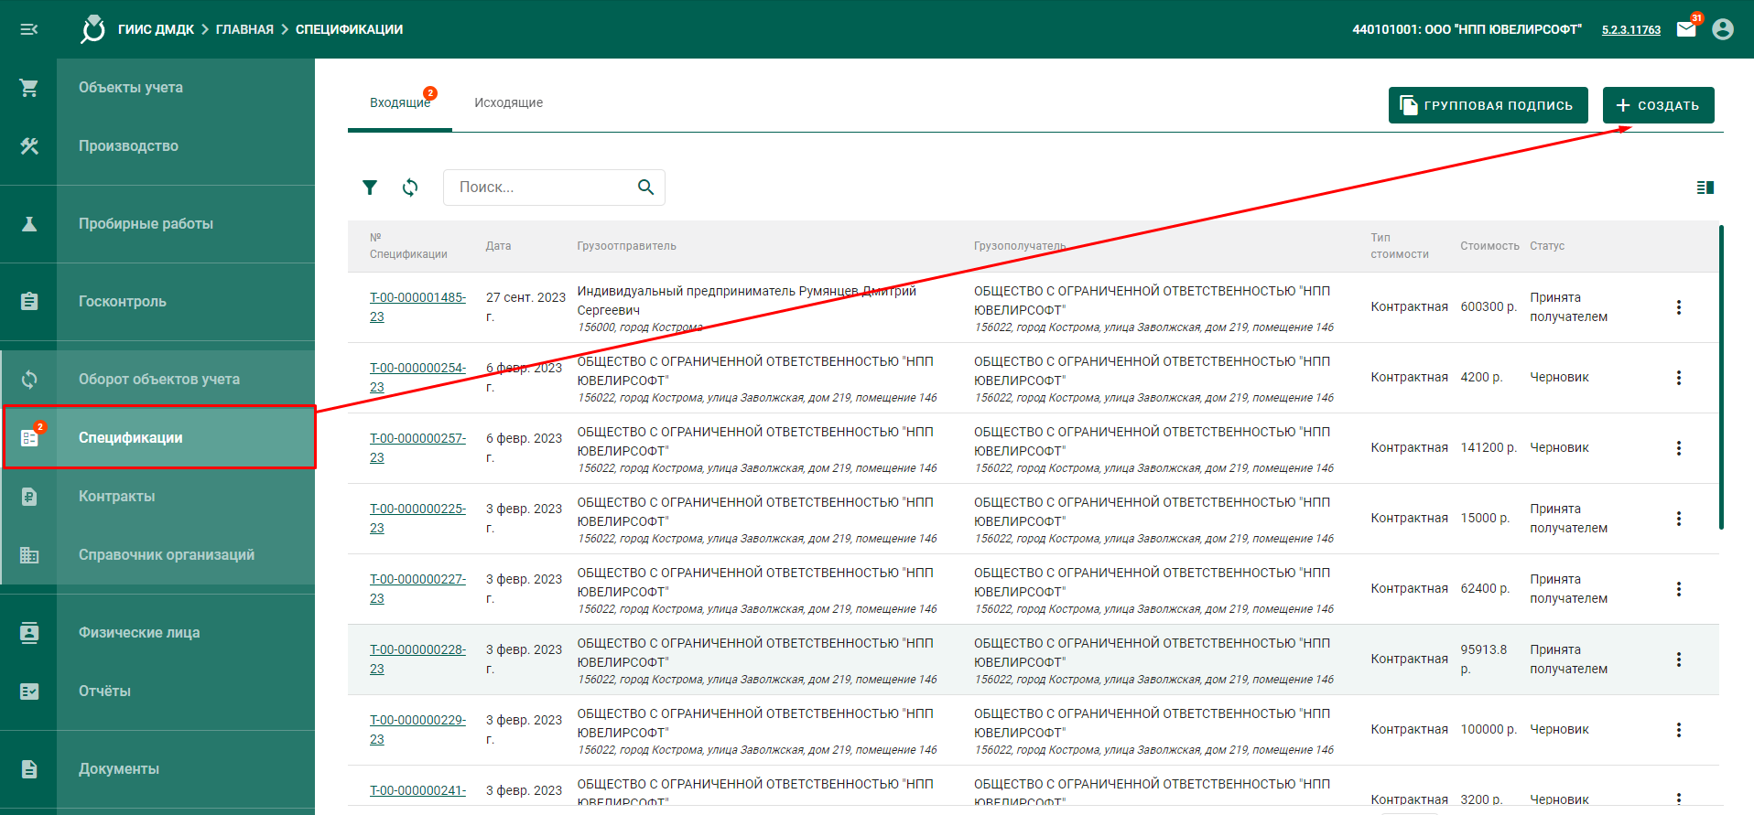This screenshot has height=815, width=1754.
Task: Open row menu for specification T-00-000001485-23
Action: (x=1679, y=307)
